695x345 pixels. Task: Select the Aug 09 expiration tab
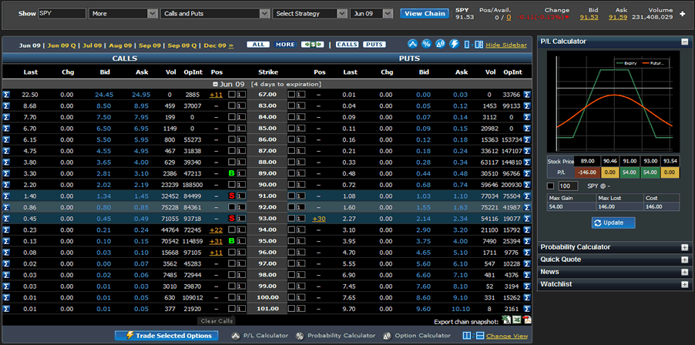120,45
